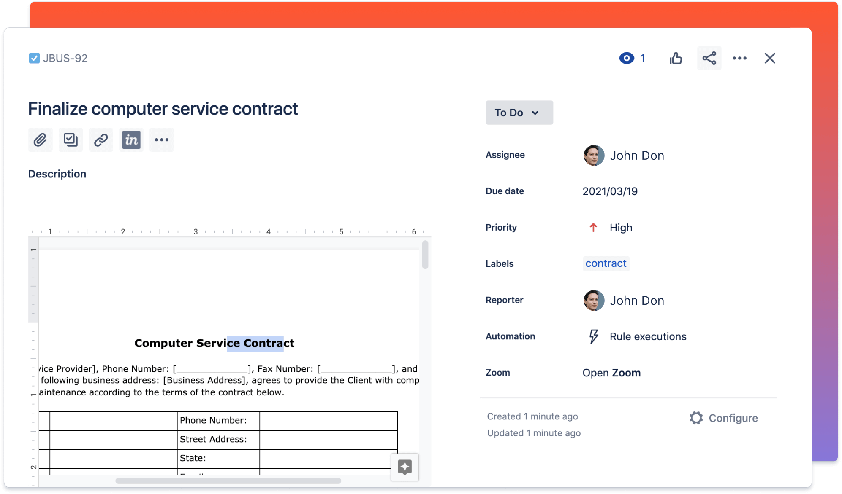This screenshot has width=842, height=494.
Task: Click the Configure settings option
Action: click(723, 418)
